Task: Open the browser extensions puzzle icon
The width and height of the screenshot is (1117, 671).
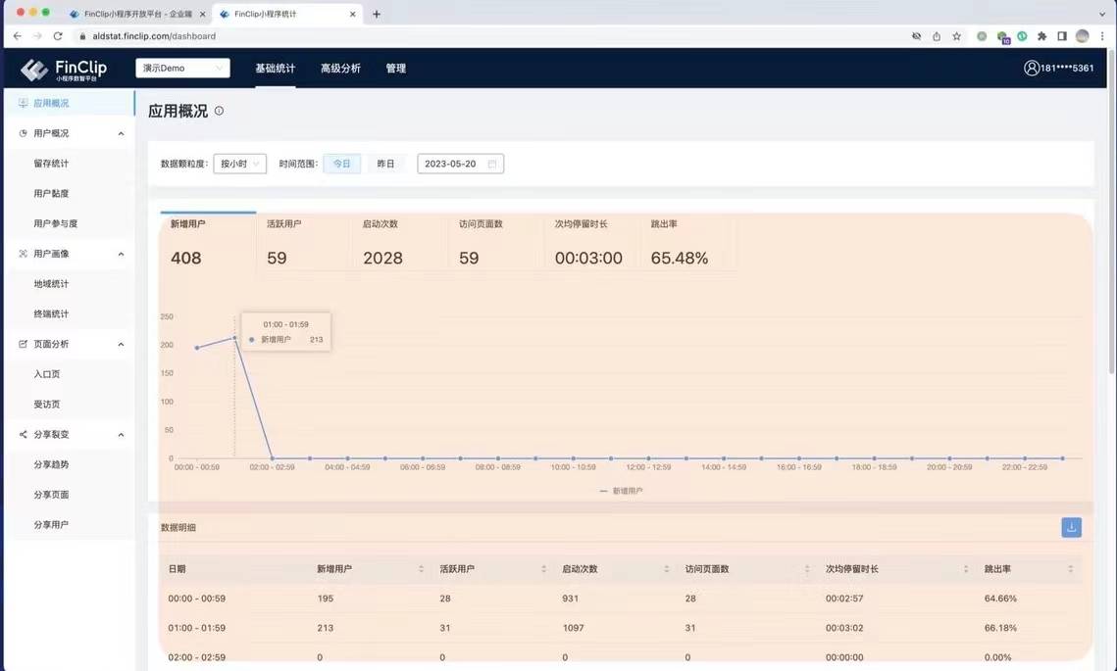Action: click(1042, 36)
